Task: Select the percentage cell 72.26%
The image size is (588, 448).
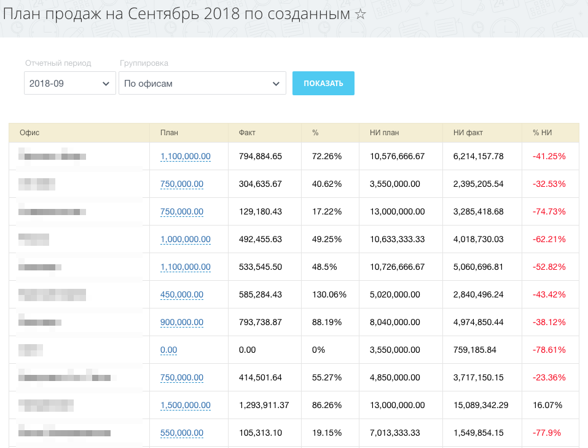Action: pyautogui.click(x=327, y=157)
